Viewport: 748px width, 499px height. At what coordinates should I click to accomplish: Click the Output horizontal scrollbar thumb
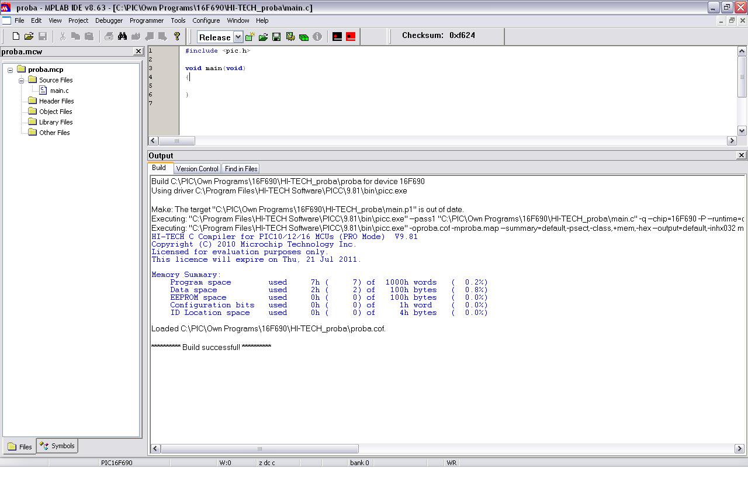pyautogui.click(x=259, y=449)
